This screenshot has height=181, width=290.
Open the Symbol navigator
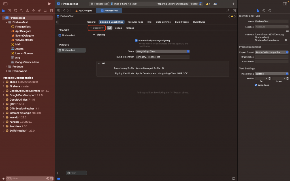click(15, 10)
